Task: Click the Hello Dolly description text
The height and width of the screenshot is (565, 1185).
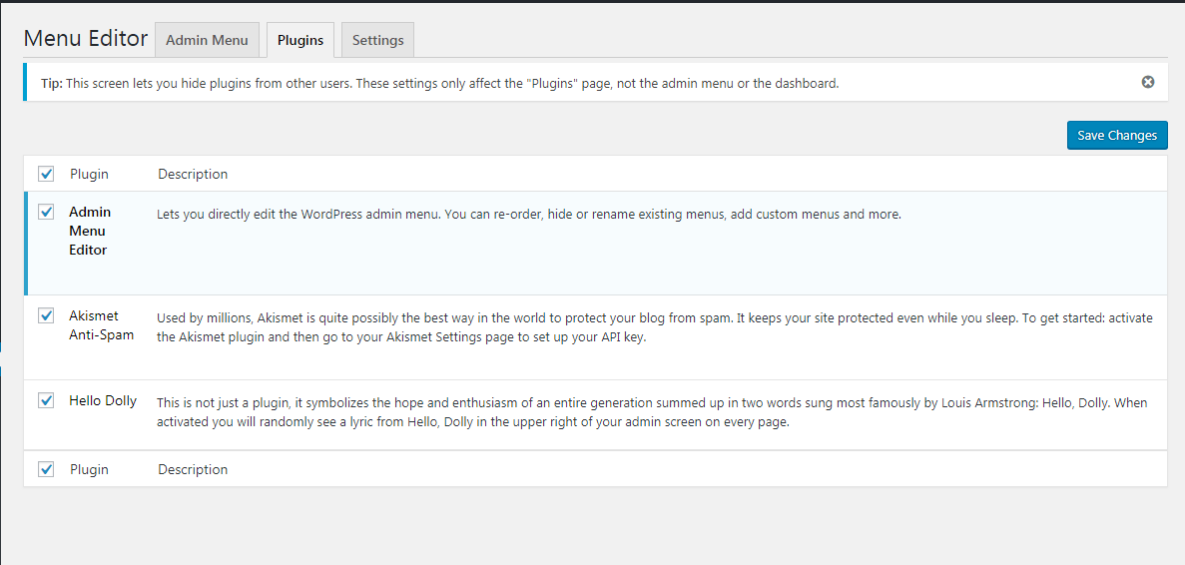Action: (x=652, y=412)
